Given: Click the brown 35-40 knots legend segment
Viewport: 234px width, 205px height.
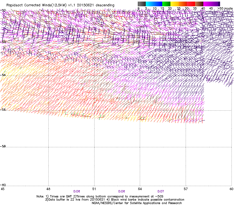Looking at the screenshot, I should coord(199,4).
